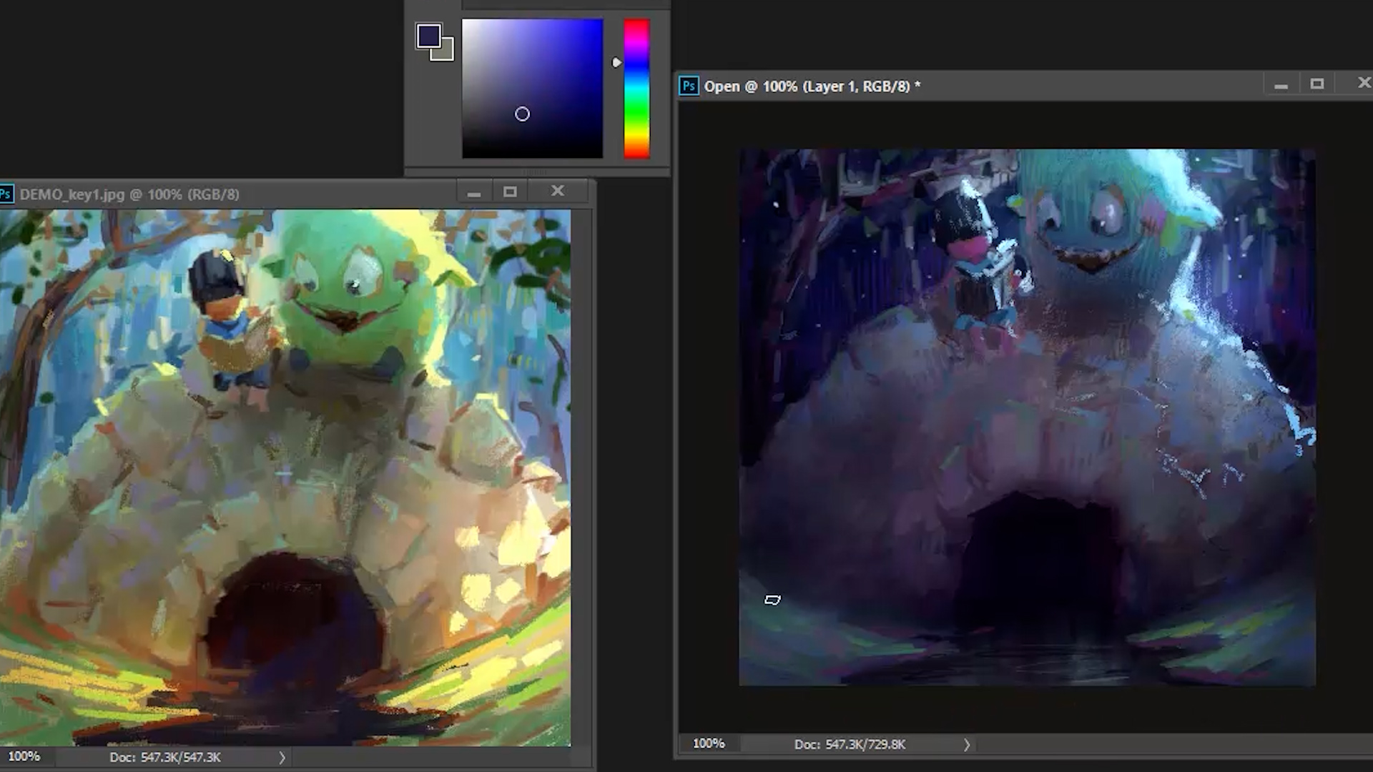Click Photoshop icon in Open document title
The width and height of the screenshot is (1373, 772).
tap(688, 86)
